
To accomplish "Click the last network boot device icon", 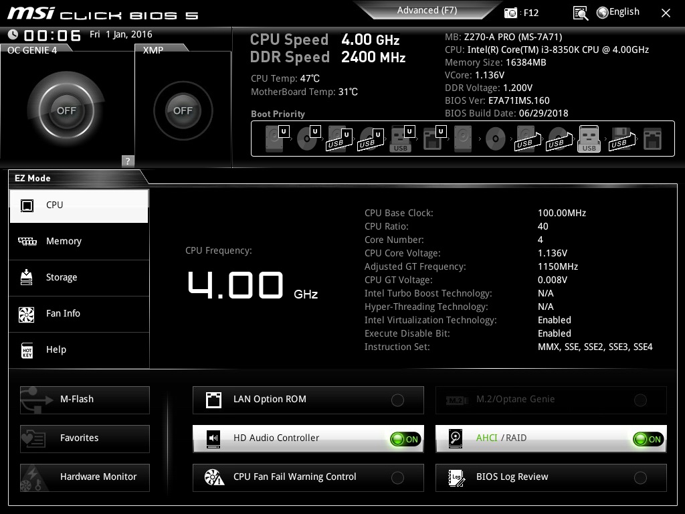I will [652, 139].
